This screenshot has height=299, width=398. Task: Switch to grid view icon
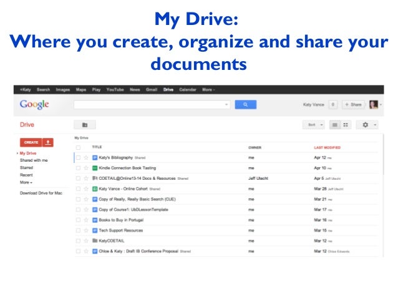[346, 125]
